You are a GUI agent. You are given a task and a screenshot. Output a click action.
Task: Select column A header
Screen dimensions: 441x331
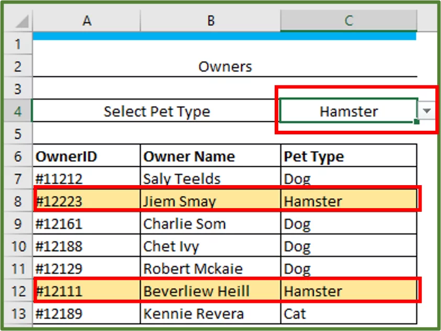pyautogui.click(x=87, y=21)
